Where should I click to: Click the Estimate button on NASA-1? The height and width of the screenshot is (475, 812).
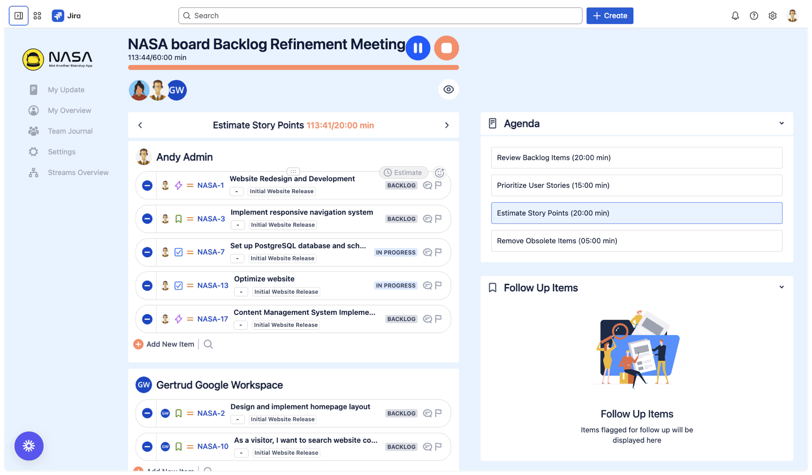[403, 172]
